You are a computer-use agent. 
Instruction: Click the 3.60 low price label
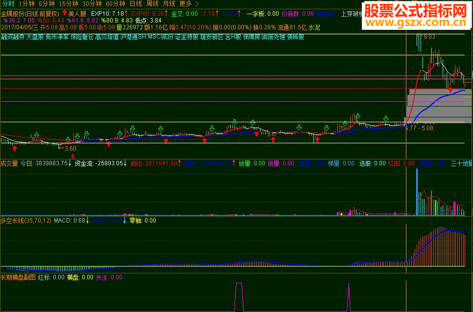point(71,149)
